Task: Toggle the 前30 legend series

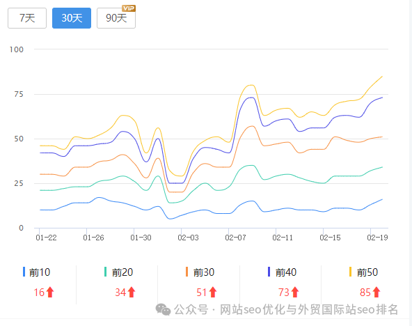Action: 200,272
